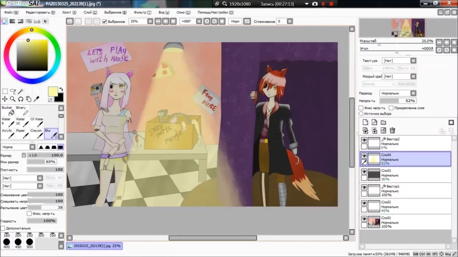The width and height of the screenshot is (458, 257).
Task: Toggle the Выбранное checkbox
Action: click(x=104, y=21)
